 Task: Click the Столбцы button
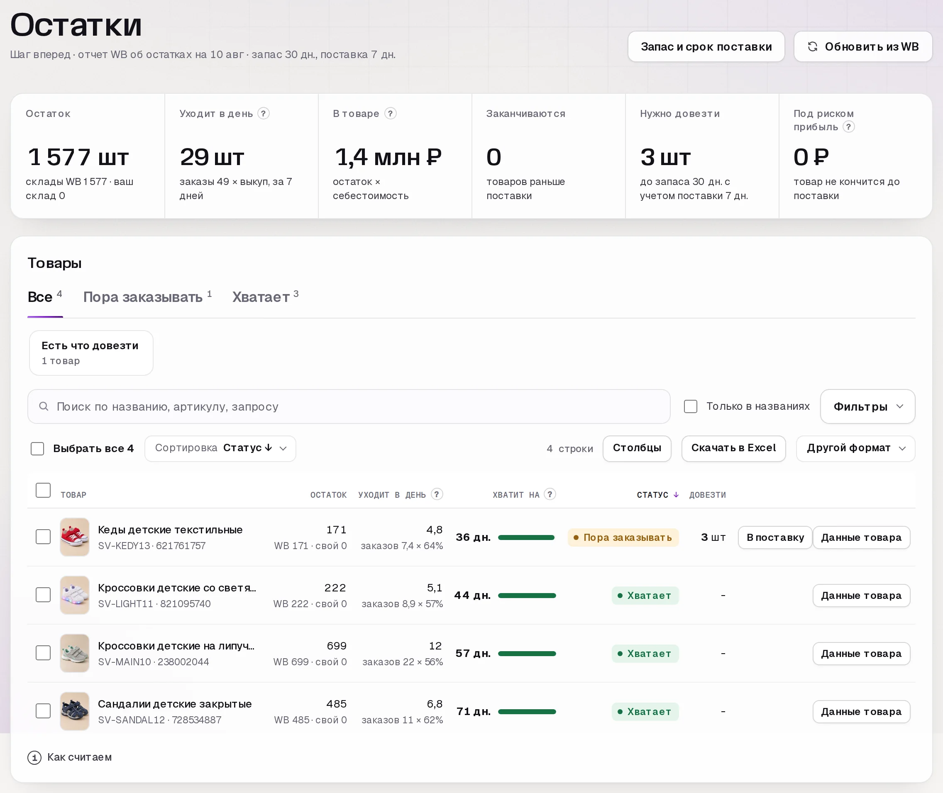coord(637,448)
